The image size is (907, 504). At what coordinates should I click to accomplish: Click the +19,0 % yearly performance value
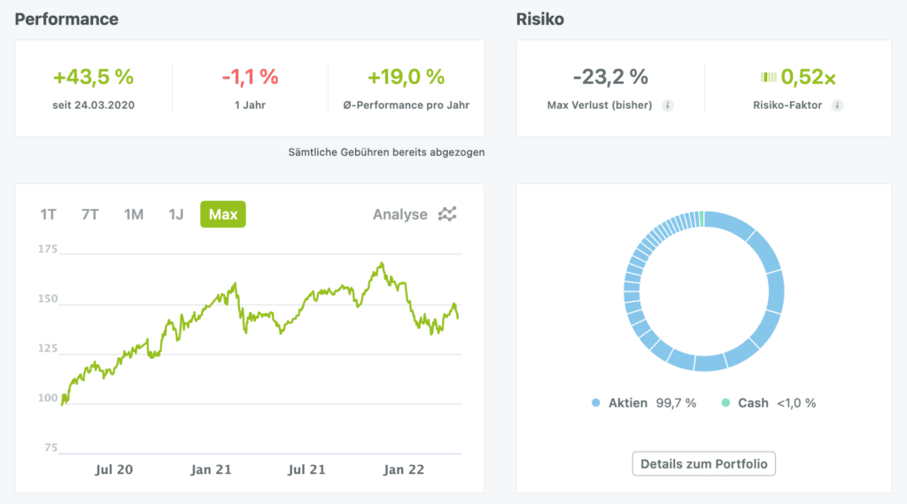pos(407,77)
